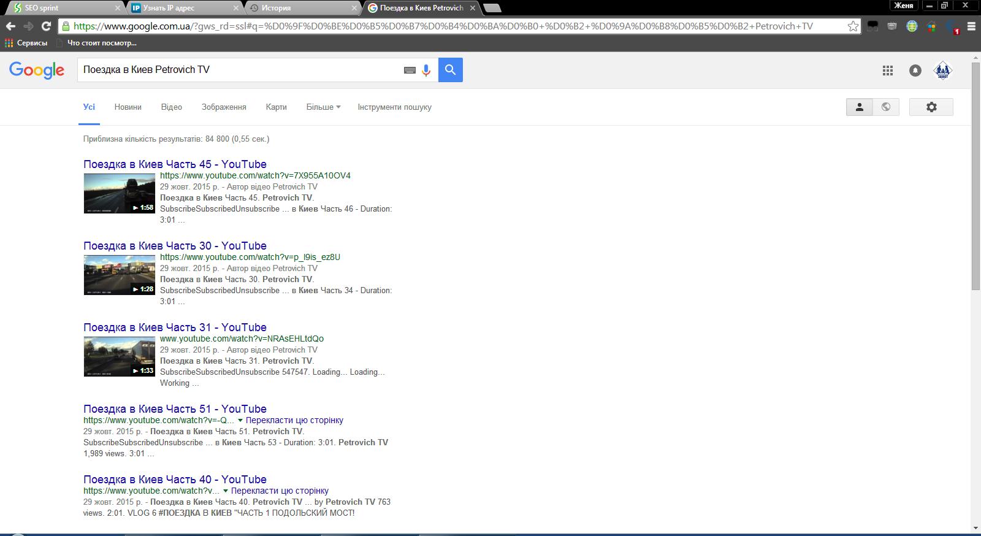The width and height of the screenshot is (981, 536).
Task: Go forward to the next page
Action: 28,26
